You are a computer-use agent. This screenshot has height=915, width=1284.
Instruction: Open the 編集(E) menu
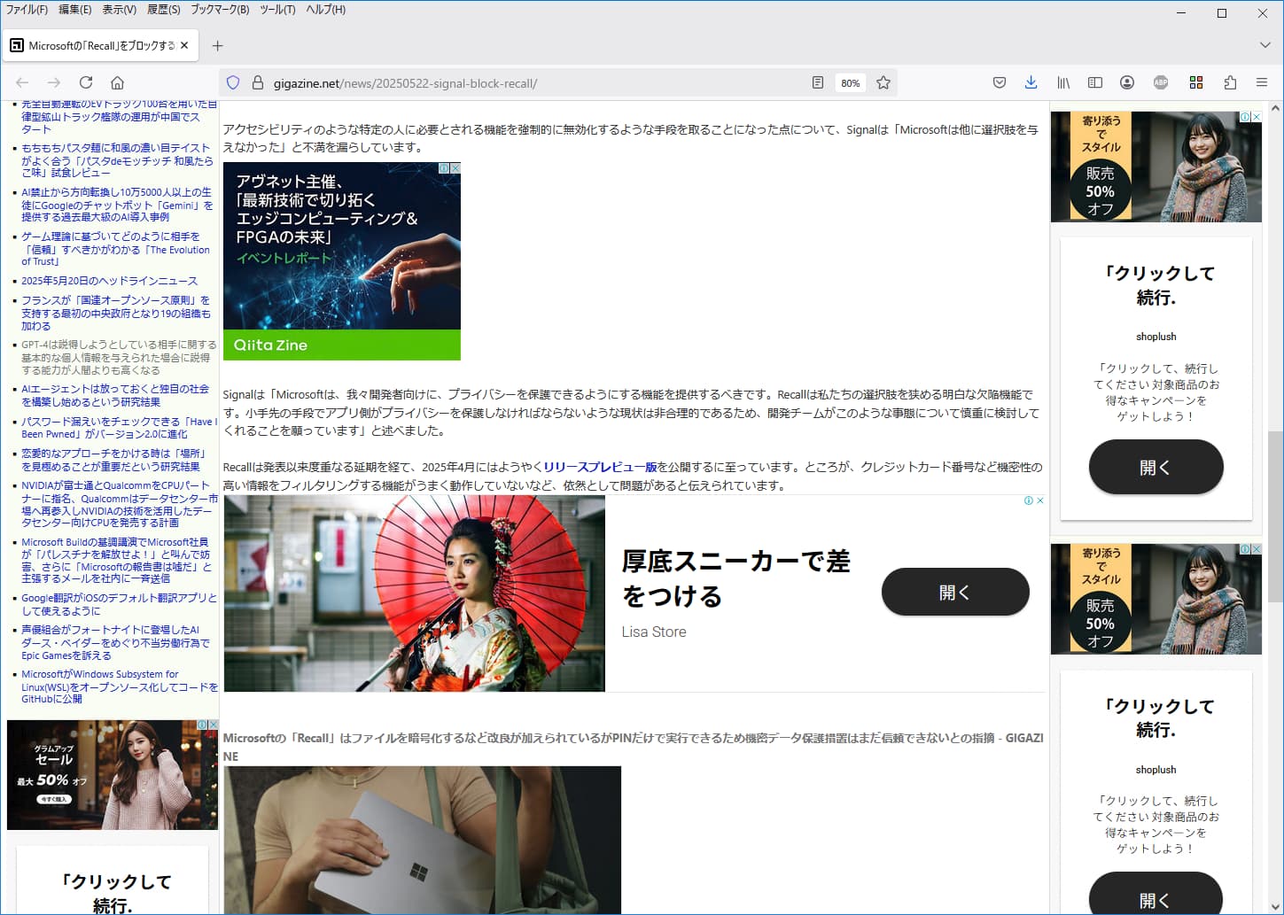point(74,10)
